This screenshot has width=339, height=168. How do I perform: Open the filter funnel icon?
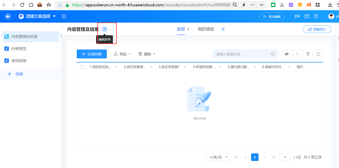pyautogui.click(x=308, y=54)
